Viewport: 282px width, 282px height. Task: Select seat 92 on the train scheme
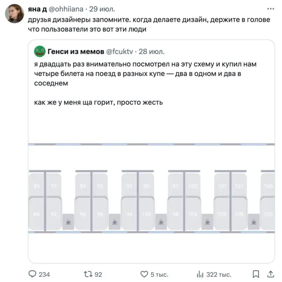point(53,214)
